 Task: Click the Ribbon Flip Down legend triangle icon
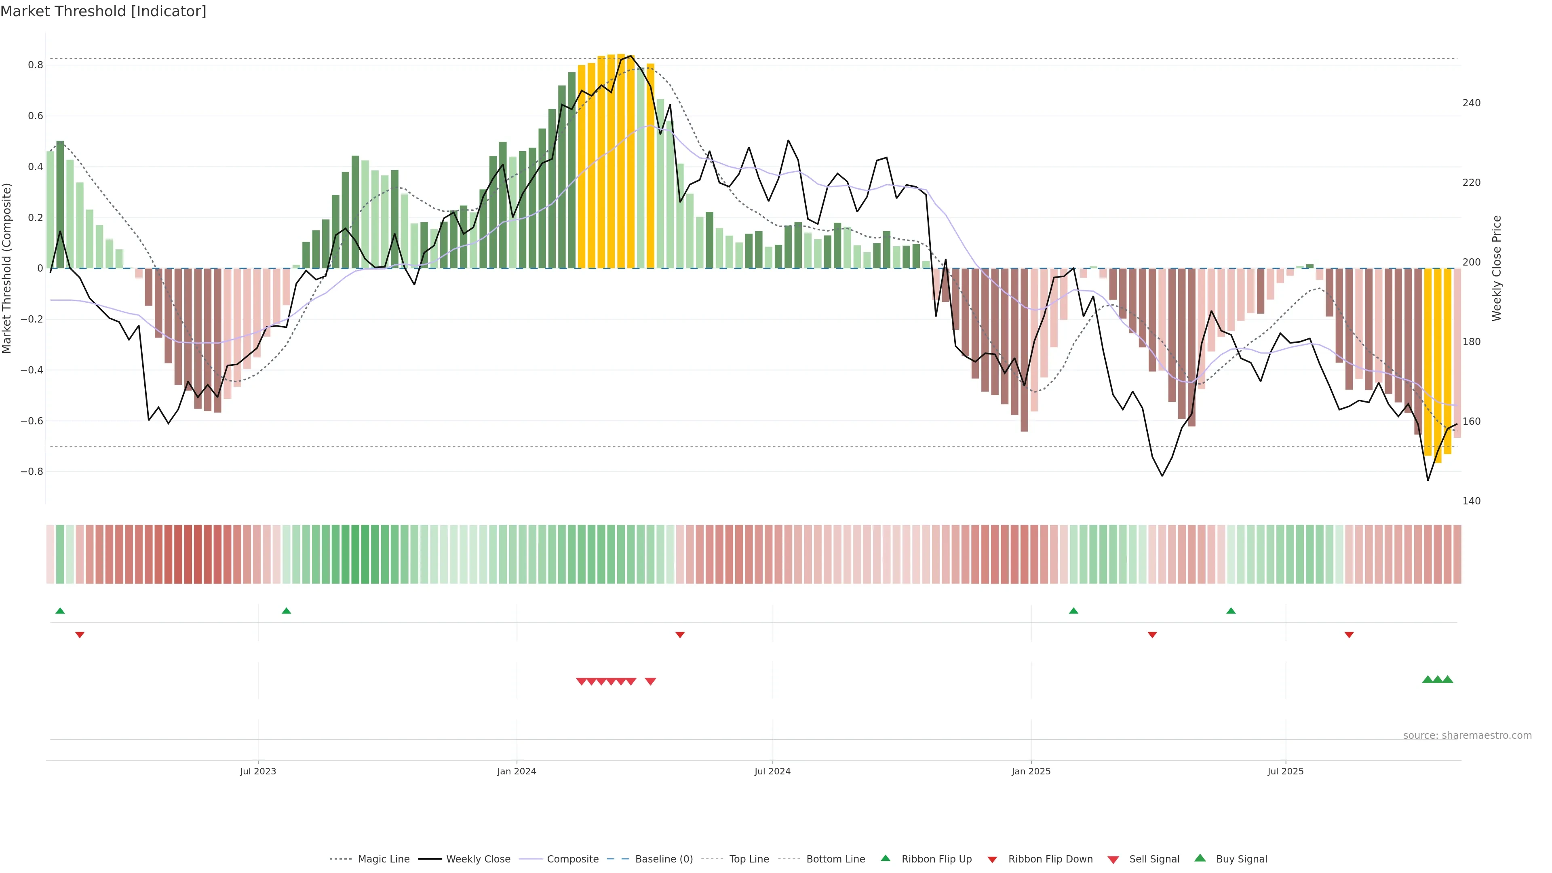coord(992,860)
